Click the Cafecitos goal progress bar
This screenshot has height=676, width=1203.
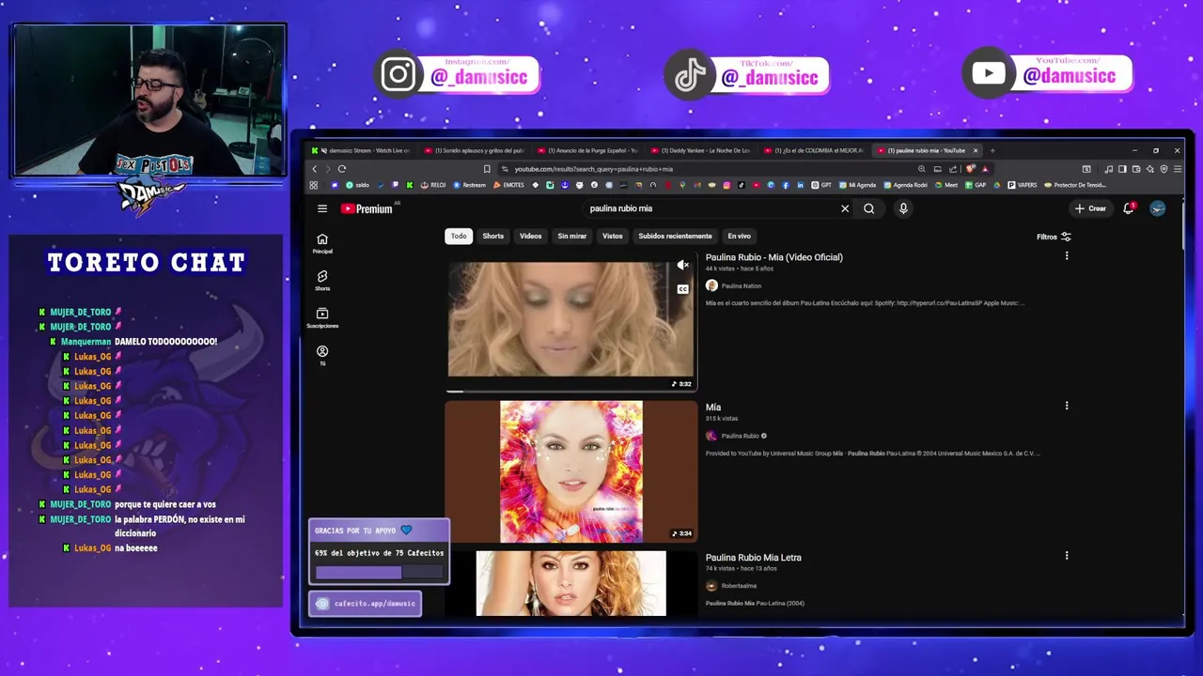click(379, 572)
